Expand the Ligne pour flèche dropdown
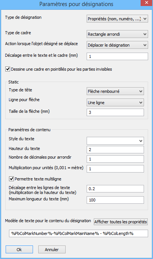This screenshot has height=259, width=153. (x=115, y=103)
